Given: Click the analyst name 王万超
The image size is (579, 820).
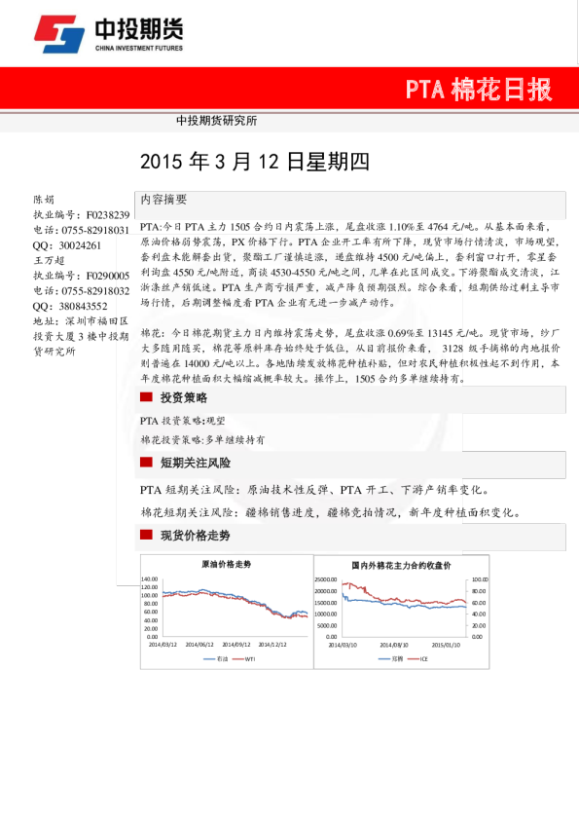Looking at the screenshot, I should tap(49, 260).
